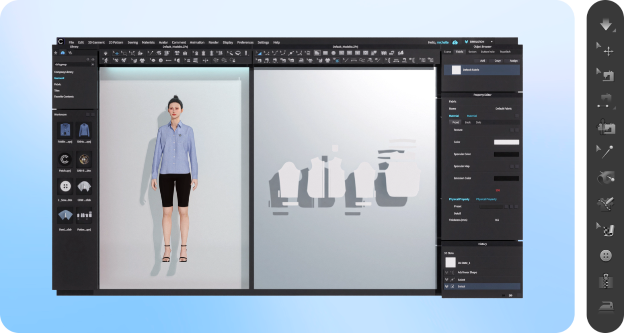
Task: Choose the large checkered Edit Texture icon
Action: (606, 229)
